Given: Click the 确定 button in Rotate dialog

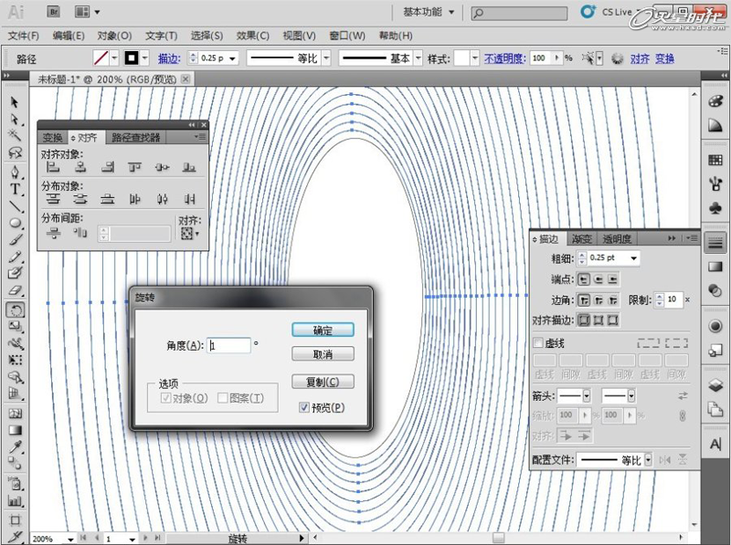Looking at the screenshot, I should (323, 330).
